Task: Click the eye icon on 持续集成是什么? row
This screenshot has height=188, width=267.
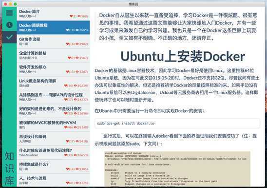Action: coord(77,169)
